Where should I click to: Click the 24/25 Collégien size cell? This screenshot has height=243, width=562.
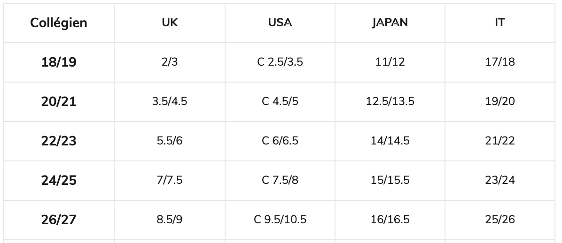59,181
